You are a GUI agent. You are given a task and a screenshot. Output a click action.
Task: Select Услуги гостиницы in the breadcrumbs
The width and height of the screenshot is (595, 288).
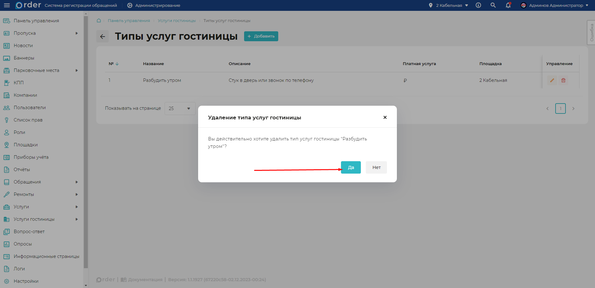pyautogui.click(x=177, y=20)
